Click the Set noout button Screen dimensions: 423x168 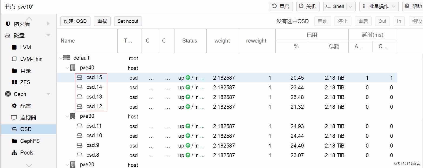coord(128,21)
